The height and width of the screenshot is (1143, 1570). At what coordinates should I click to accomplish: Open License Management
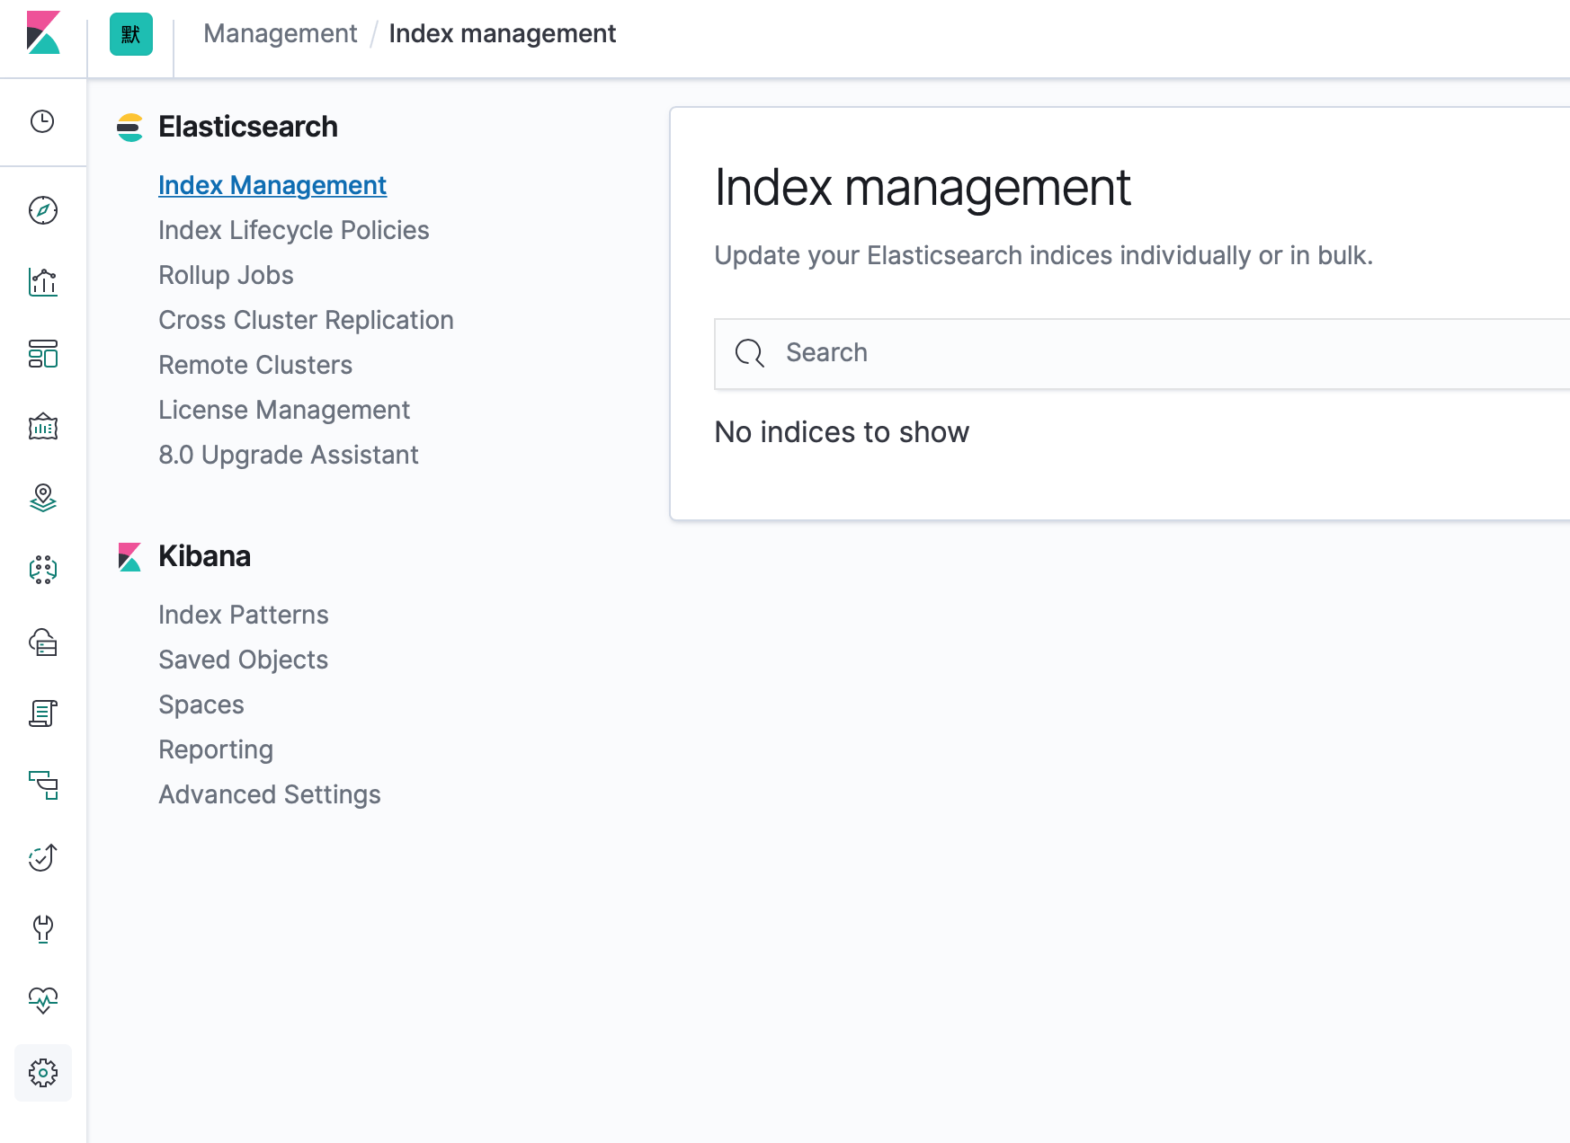284,410
